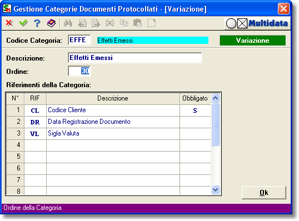Click the crossed-out binoculars icon
The height and width of the screenshot is (221, 299).
[x=110, y=23]
